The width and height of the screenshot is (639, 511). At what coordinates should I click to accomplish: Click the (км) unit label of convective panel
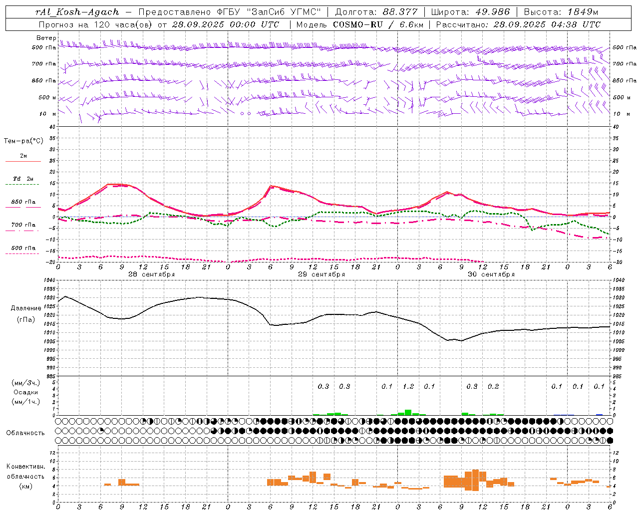pyautogui.click(x=26, y=486)
